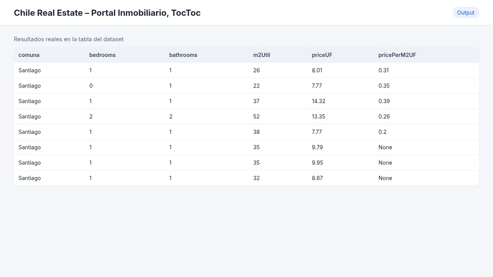
Task: Click Santiago in the 8.01 price row
Action: coord(30,70)
